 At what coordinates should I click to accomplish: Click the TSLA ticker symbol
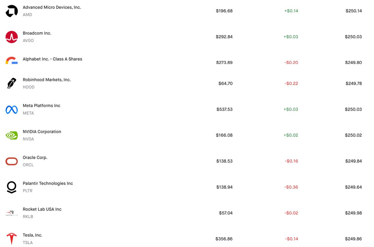[28, 243]
